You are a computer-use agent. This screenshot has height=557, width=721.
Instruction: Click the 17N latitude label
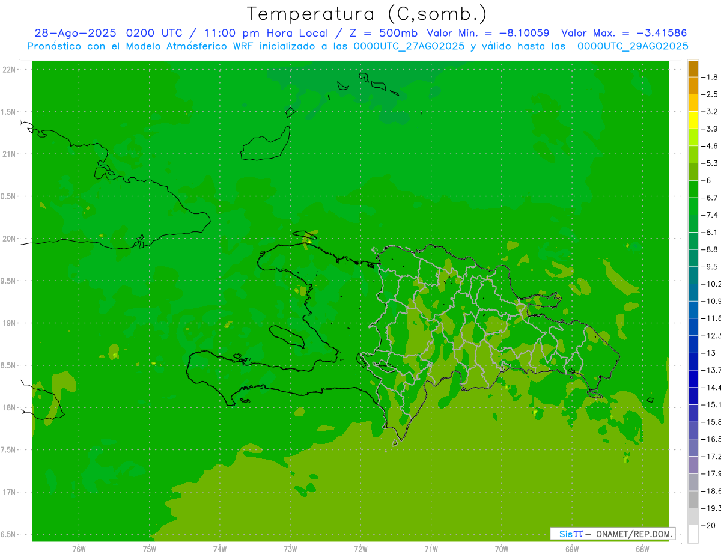tap(10, 492)
